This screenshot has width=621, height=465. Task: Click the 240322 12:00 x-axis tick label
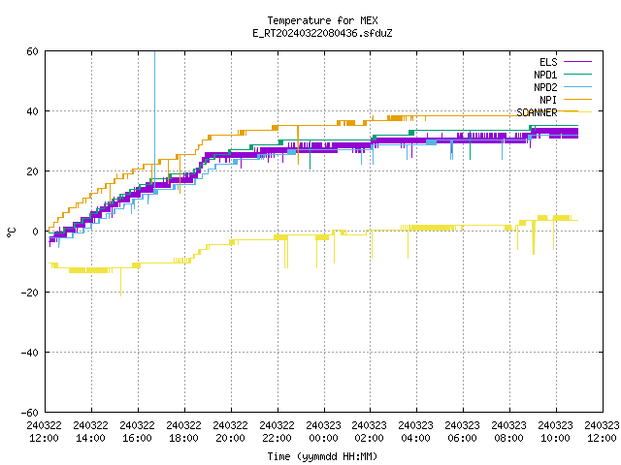point(45,432)
